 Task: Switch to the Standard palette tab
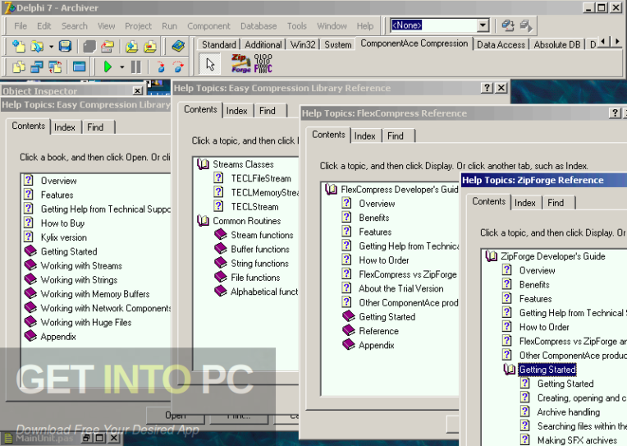pyautogui.click(x=219, y=44)
